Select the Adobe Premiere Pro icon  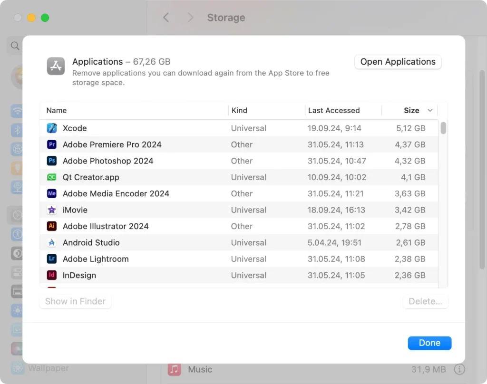tap(52, 144)
